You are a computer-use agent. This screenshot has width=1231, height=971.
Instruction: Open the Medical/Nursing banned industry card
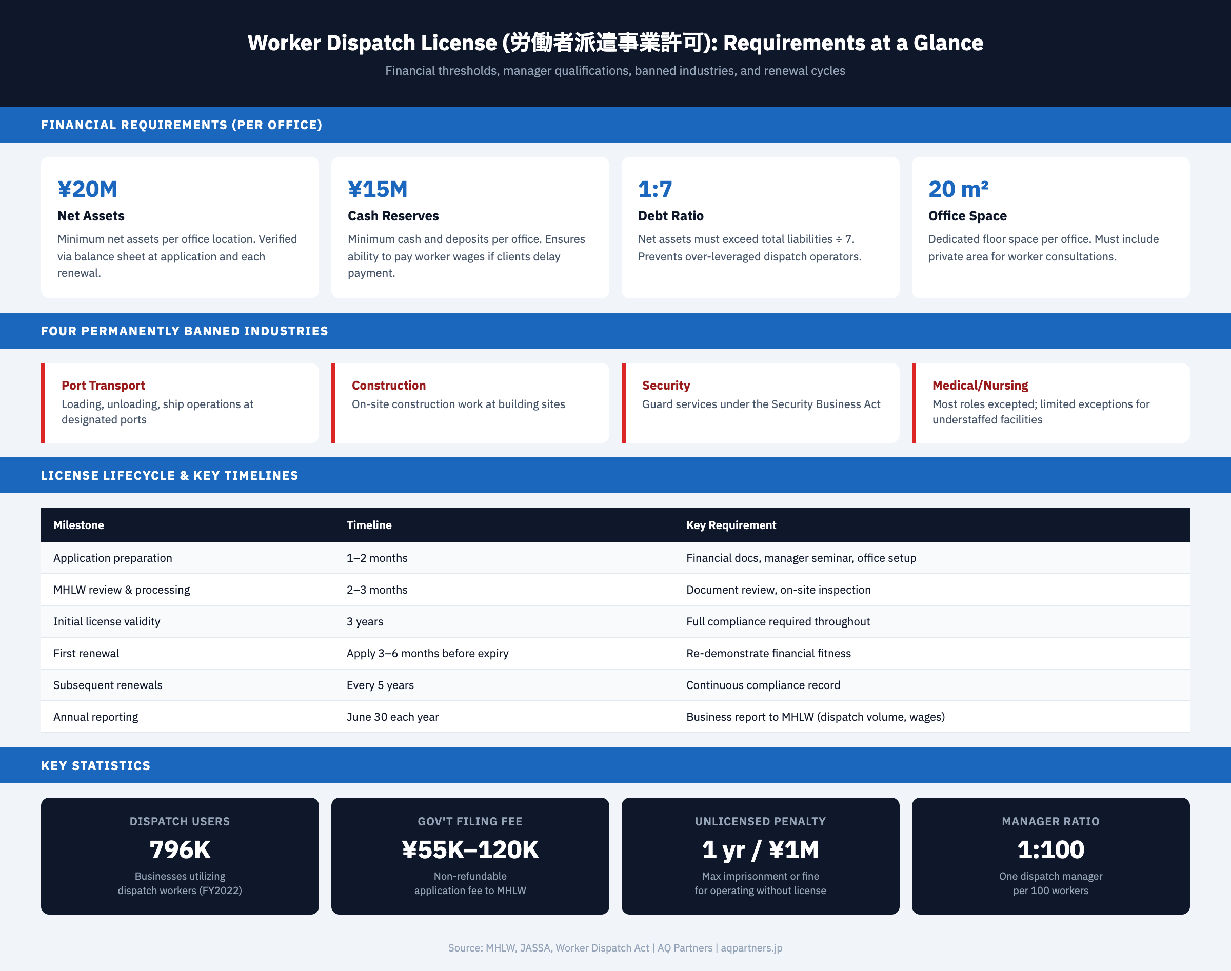click(1050, 402)
